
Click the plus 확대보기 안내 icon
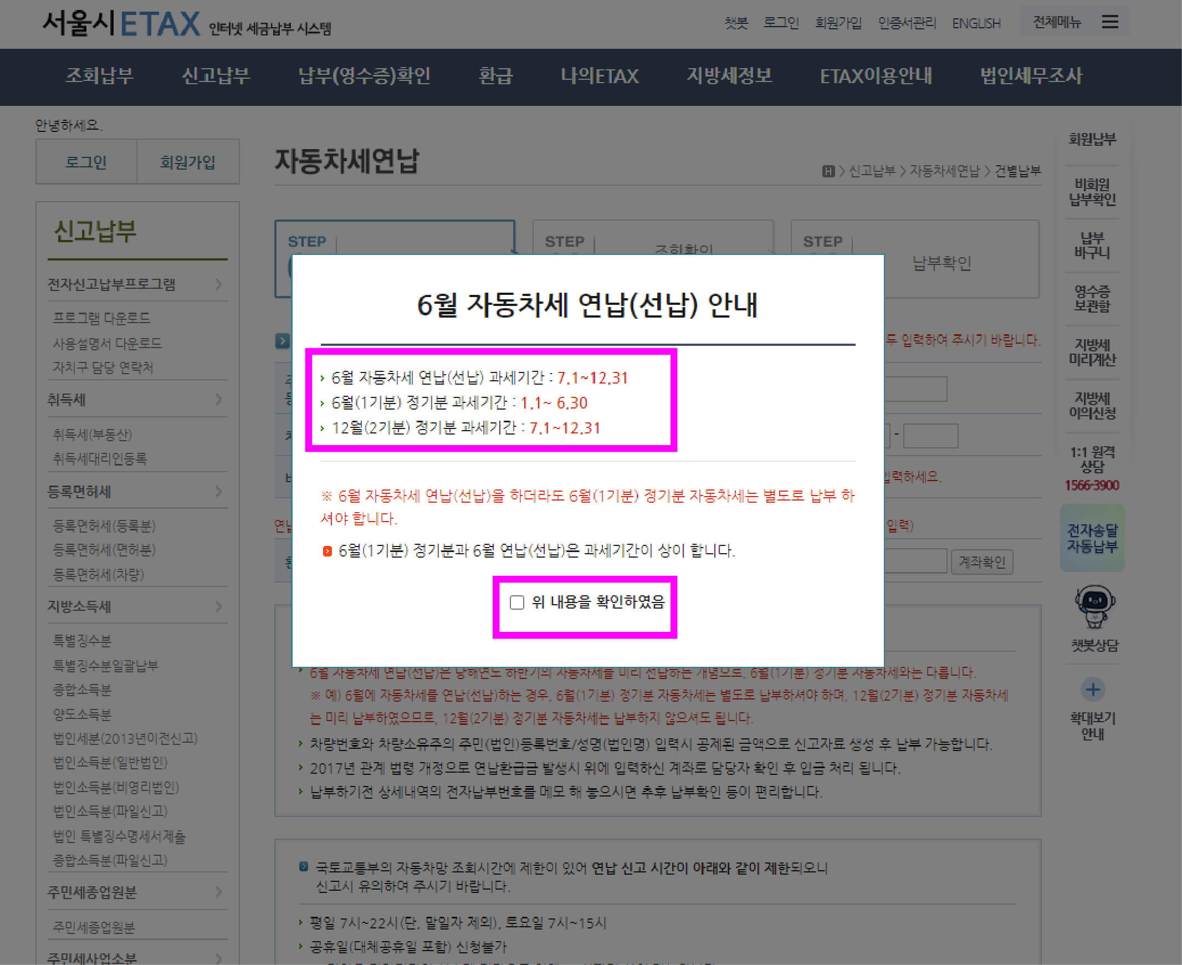1093,690
